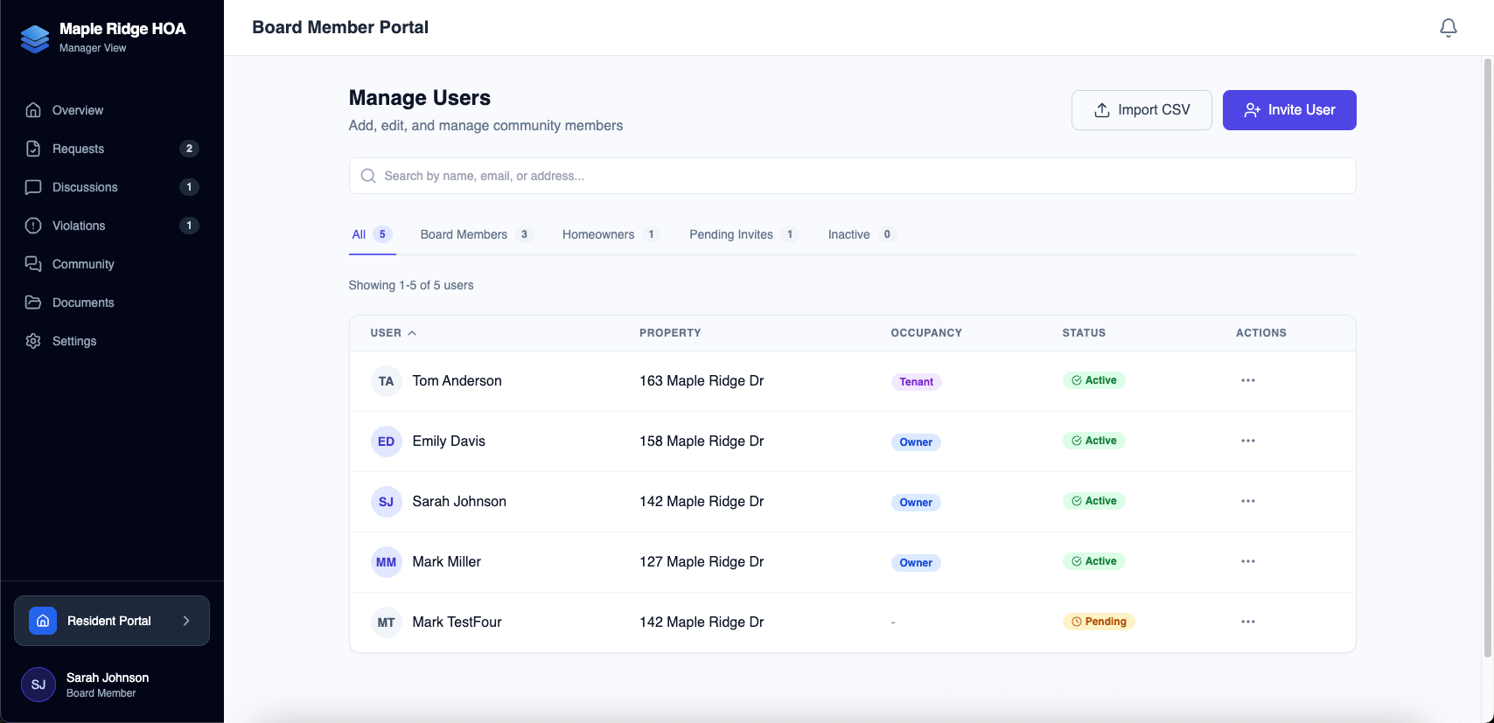
Task: Open actions menu for Tom Anderson
Action: click(1248, 380)
